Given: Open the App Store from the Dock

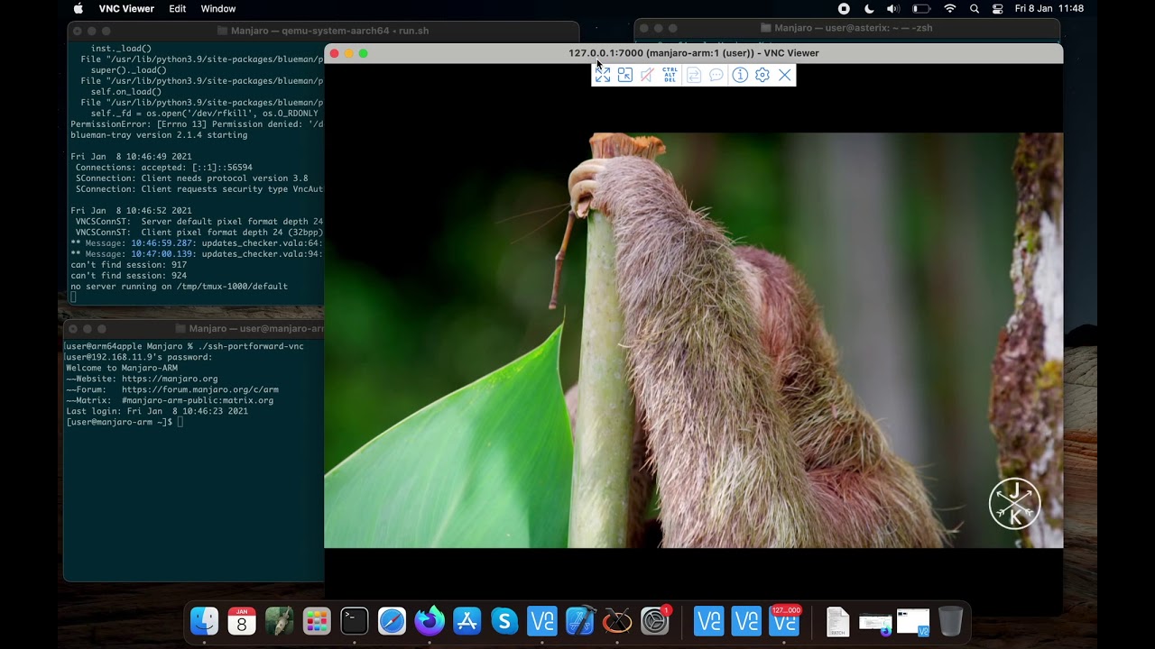Looking at the screenshot, I should pyautogui.click(x=467, y=621).
